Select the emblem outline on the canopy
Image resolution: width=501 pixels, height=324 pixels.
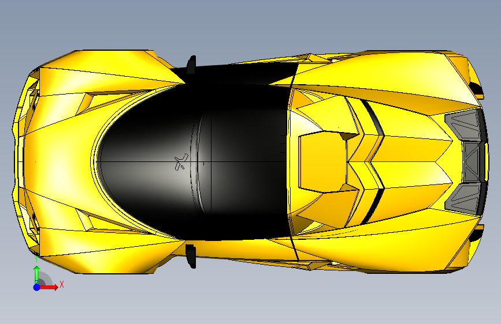(x=181, y=161)
